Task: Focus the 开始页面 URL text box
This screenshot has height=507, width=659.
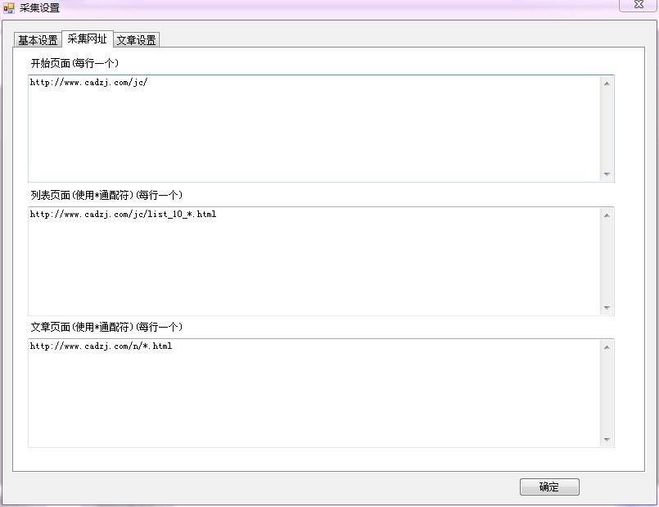Action: coord(314,129)
